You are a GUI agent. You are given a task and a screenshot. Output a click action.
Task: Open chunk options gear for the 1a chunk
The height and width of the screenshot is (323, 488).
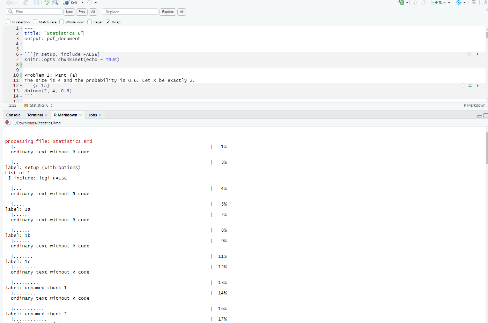click(463, 85)
